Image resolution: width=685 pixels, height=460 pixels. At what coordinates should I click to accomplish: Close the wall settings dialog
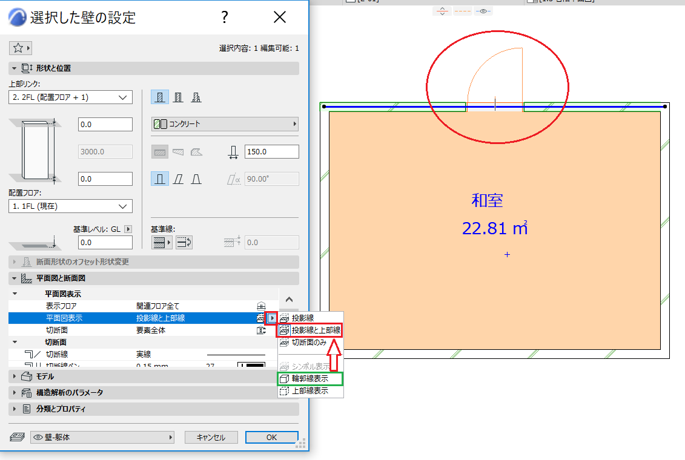point(280,18)
